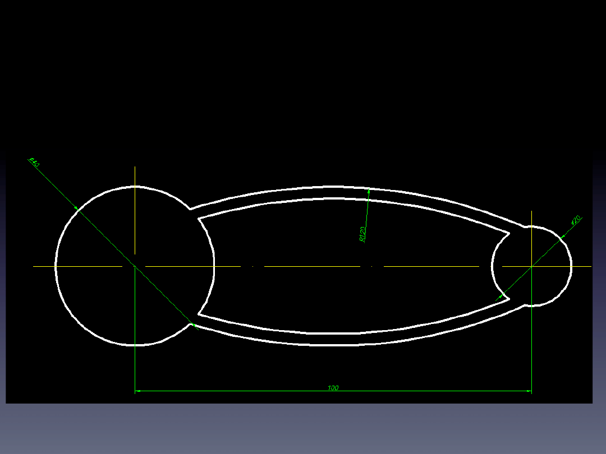Pick the leftmost edge of the large circle
606x454 pixels.
[x=56, y=266]
